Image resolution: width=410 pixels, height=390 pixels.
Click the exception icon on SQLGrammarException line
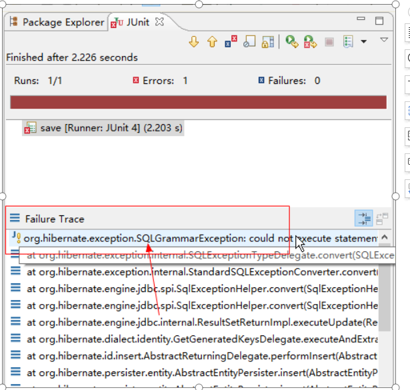click(x=16, y=237)
